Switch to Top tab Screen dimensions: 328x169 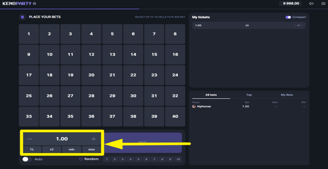[249, 95]
